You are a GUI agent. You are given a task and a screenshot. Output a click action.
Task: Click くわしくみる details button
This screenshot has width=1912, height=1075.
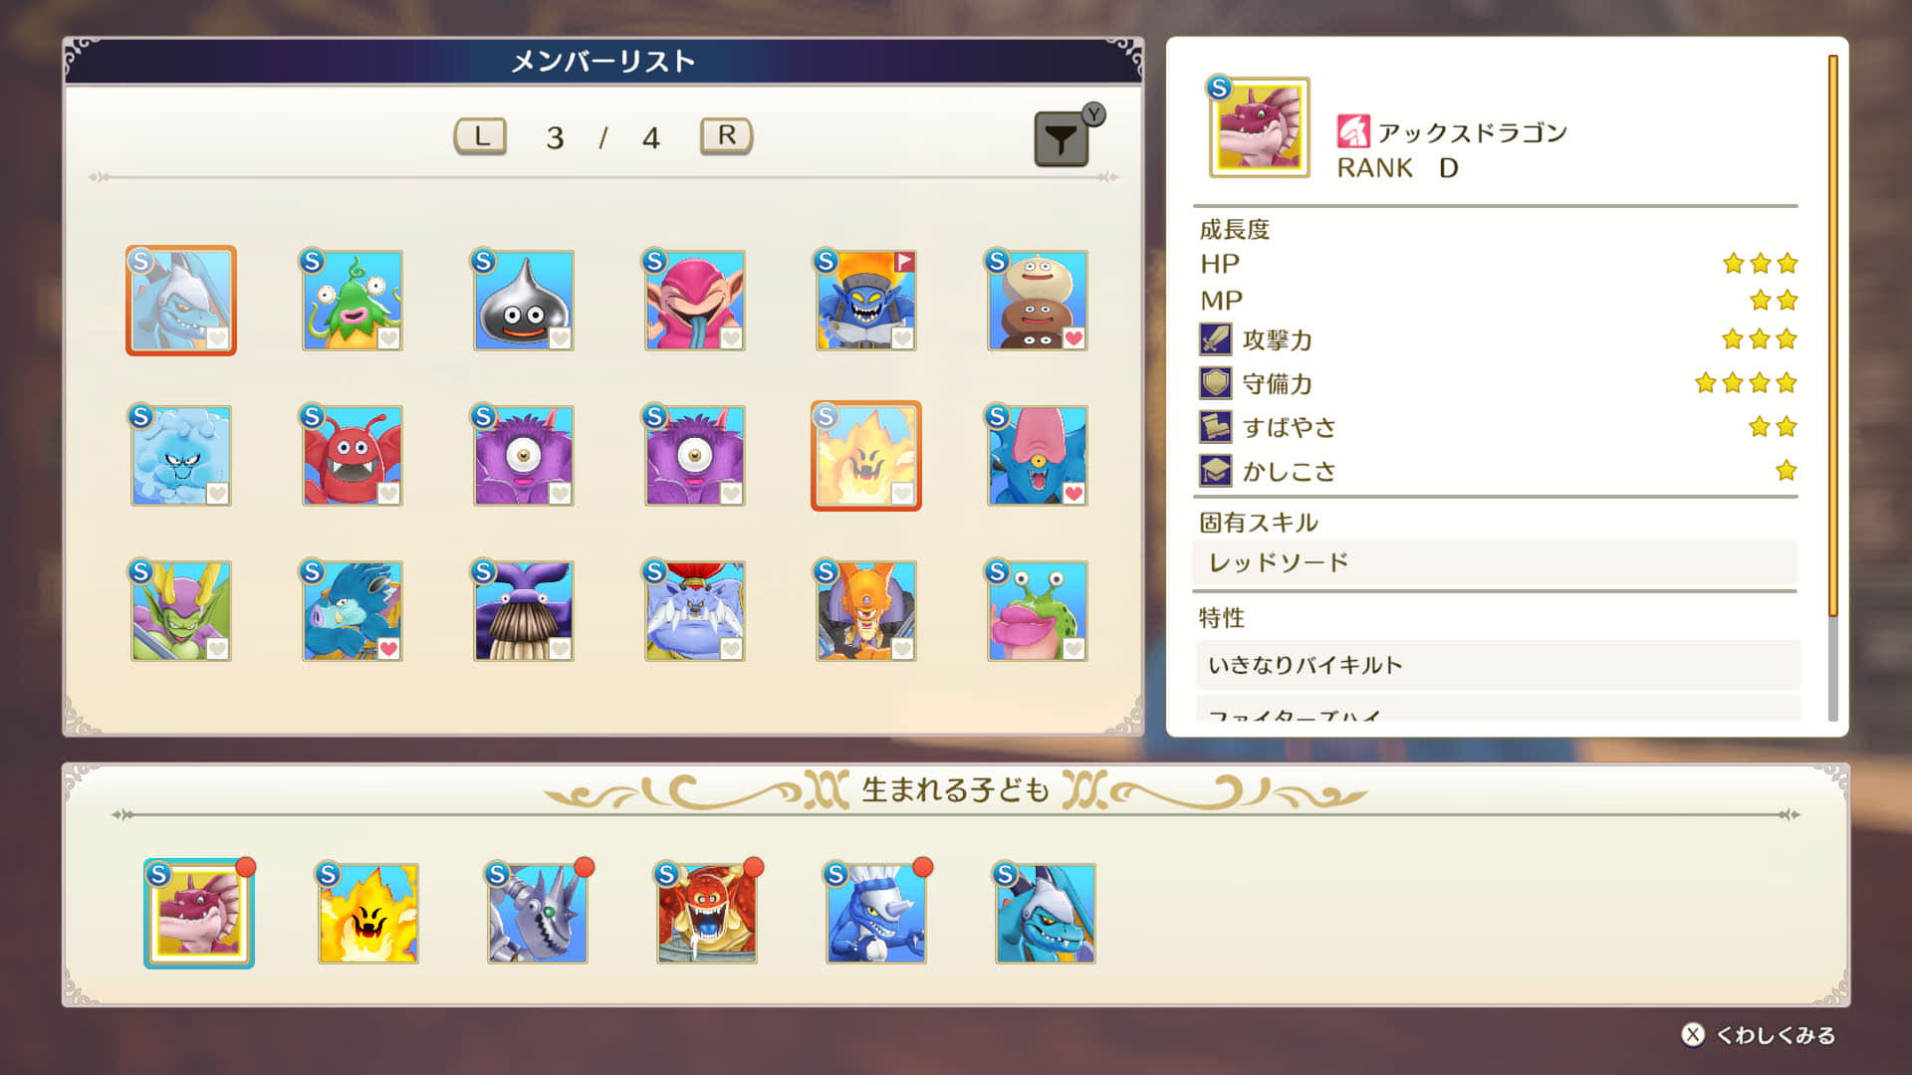point(1760,1035)
